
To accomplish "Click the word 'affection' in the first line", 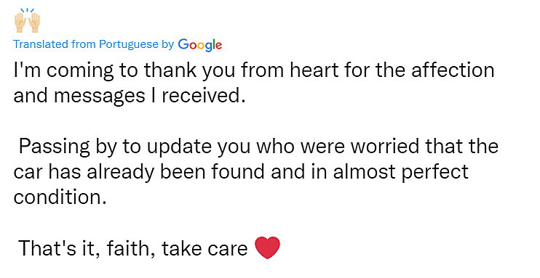I will [453, 70].
